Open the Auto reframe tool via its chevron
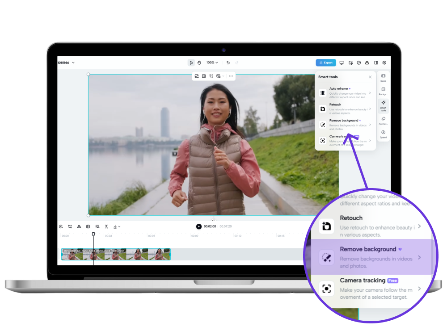This screenshot has height=335, width=447. (x=370, y=93)
